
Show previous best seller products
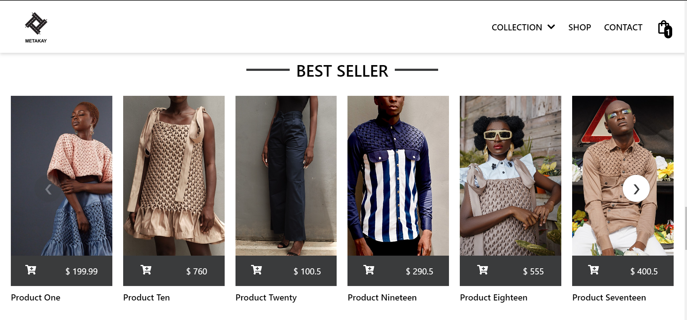tap(48, 189)
